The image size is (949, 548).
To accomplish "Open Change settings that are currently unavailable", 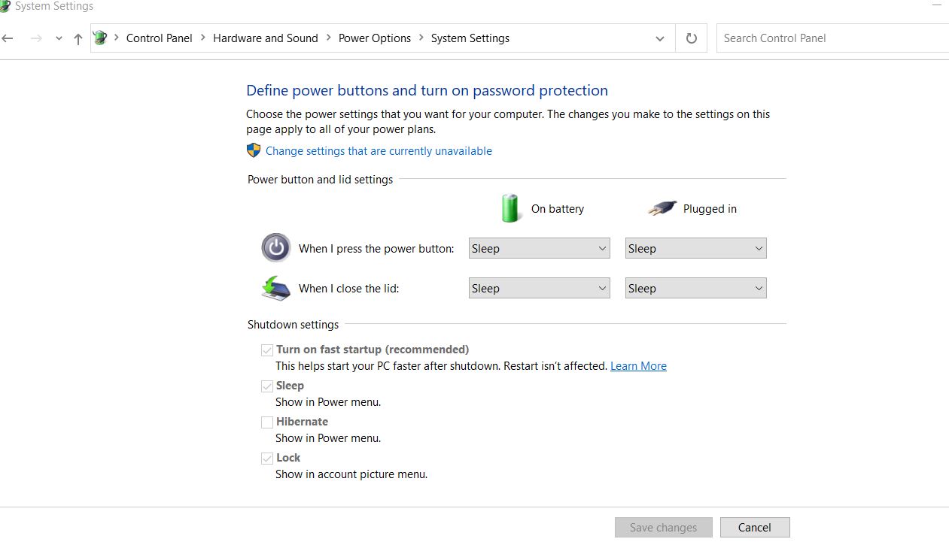I will 379,151.
